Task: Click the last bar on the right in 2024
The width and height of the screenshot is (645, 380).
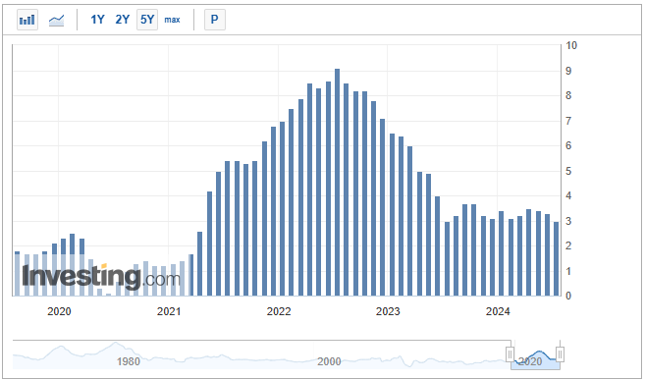Action: (x=556, y=258)
